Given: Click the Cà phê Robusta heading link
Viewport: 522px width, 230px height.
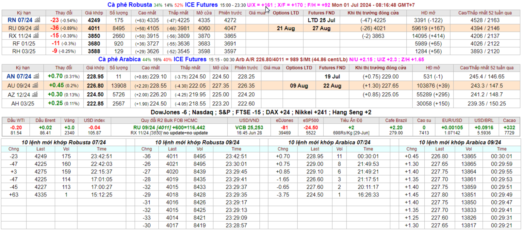Looking at the screenshot, I should tap(130, 5).
